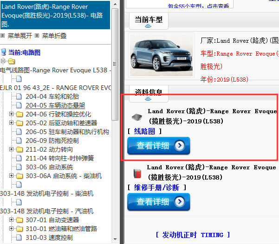Viewport: 279px width, 244px height.
Task: Open the root folder icon under 当前:电路图
Action: tap(12, 61)
